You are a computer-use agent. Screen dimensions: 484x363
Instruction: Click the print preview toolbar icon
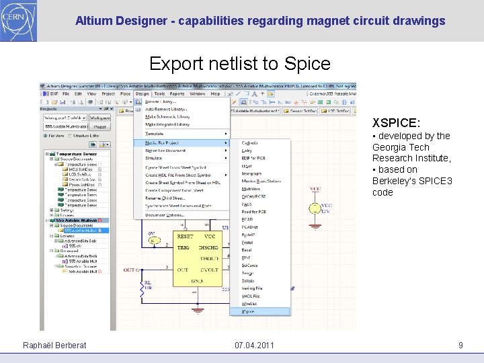81,102
